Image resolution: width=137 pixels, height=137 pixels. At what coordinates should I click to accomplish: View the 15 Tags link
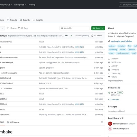coord(23,28)
